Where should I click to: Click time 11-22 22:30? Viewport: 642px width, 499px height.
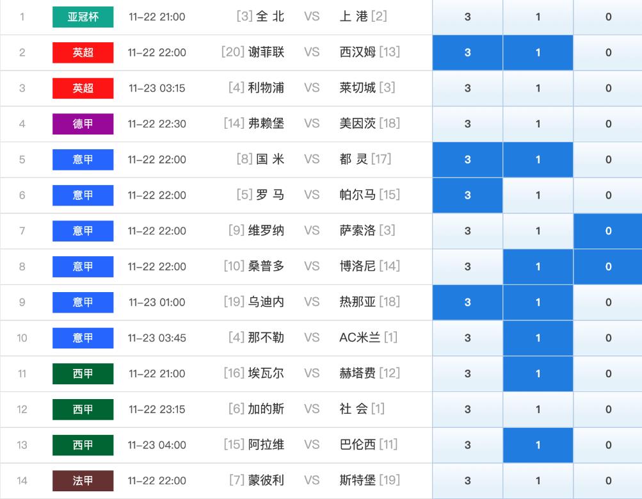157,124
